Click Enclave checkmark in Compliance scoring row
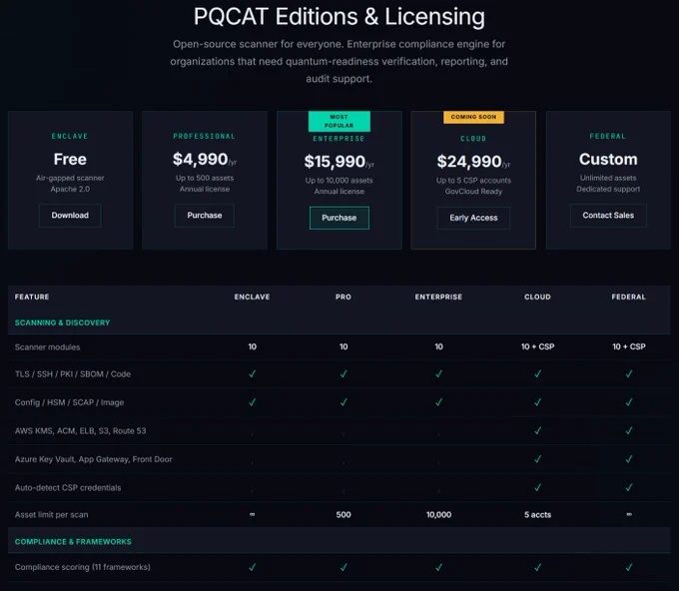Screen dimensions: 679x591 252,567
